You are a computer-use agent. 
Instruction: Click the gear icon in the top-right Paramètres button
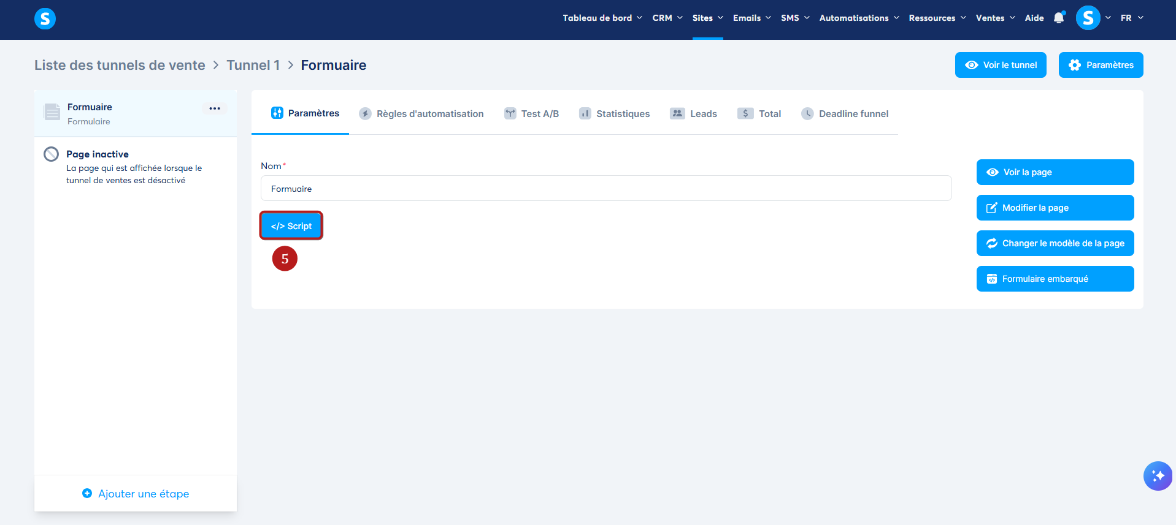tap(1075, 65)
